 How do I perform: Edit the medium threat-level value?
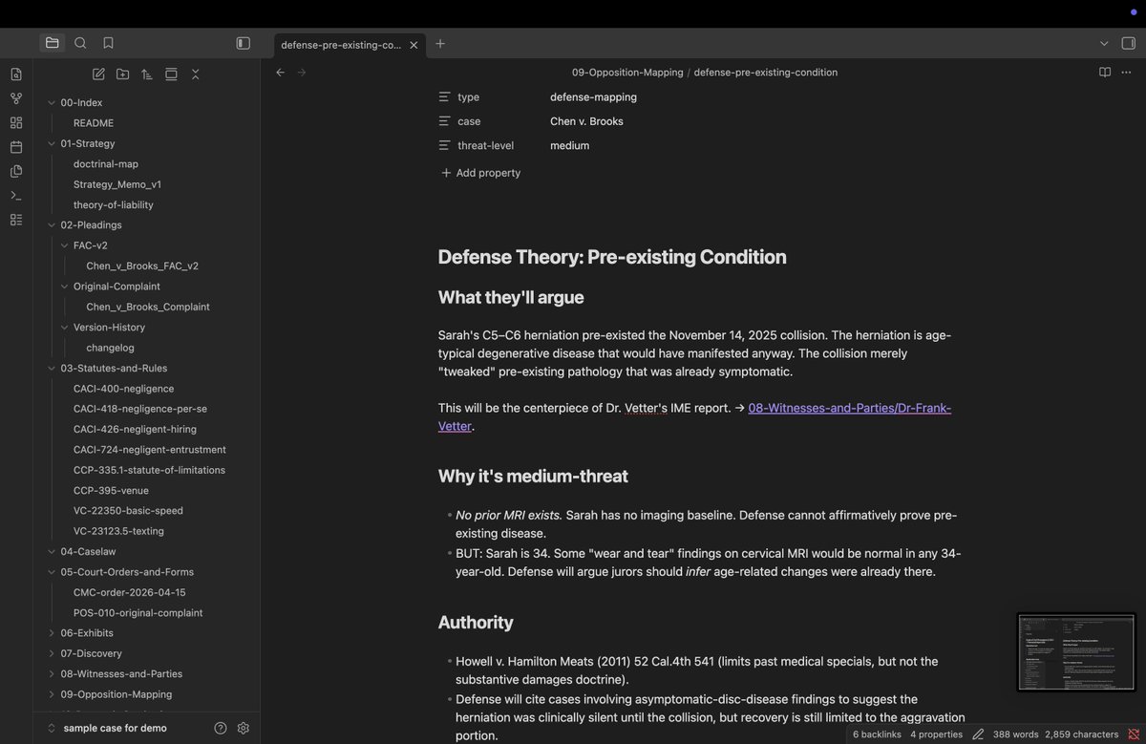(x=569, y=146)
